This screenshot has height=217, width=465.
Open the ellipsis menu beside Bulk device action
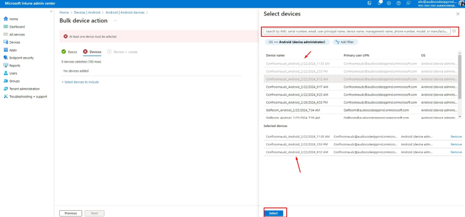[115, 21]
